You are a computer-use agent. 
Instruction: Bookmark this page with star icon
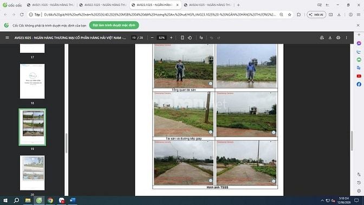tap(289, 15)
